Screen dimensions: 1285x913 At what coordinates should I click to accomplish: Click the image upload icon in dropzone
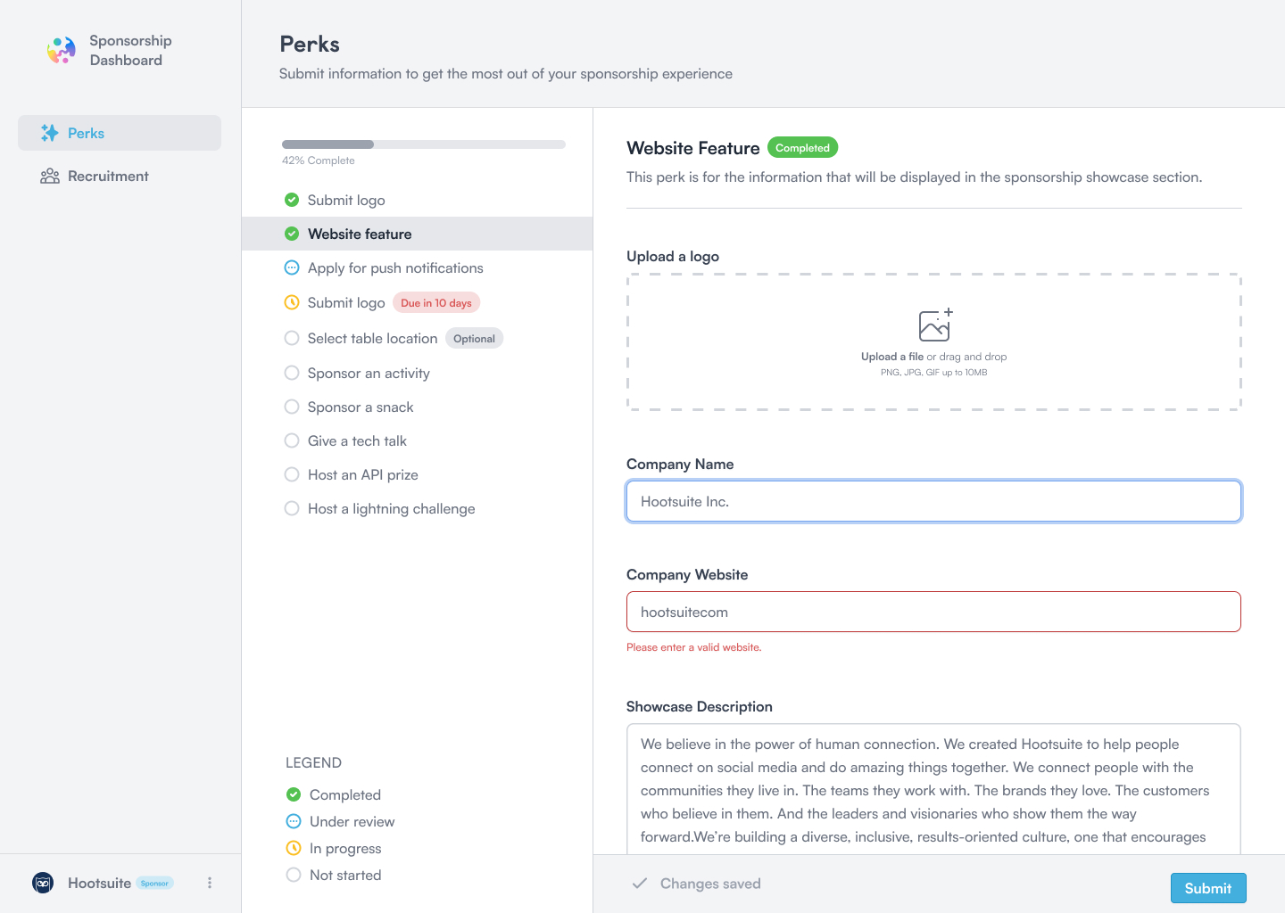coord(934,325)
